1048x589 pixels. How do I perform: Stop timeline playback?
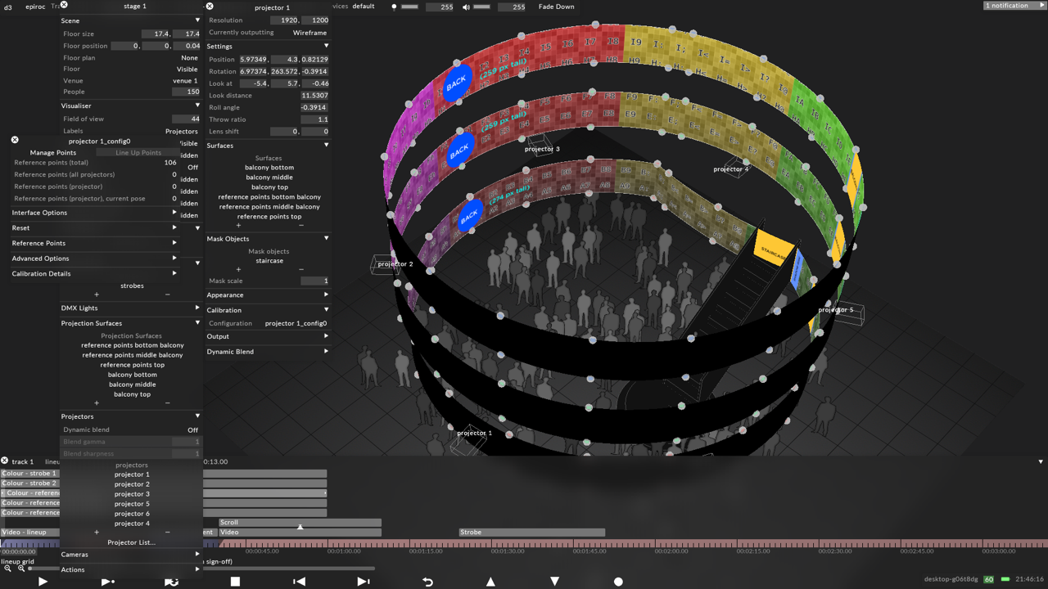[x=235, y=582]
